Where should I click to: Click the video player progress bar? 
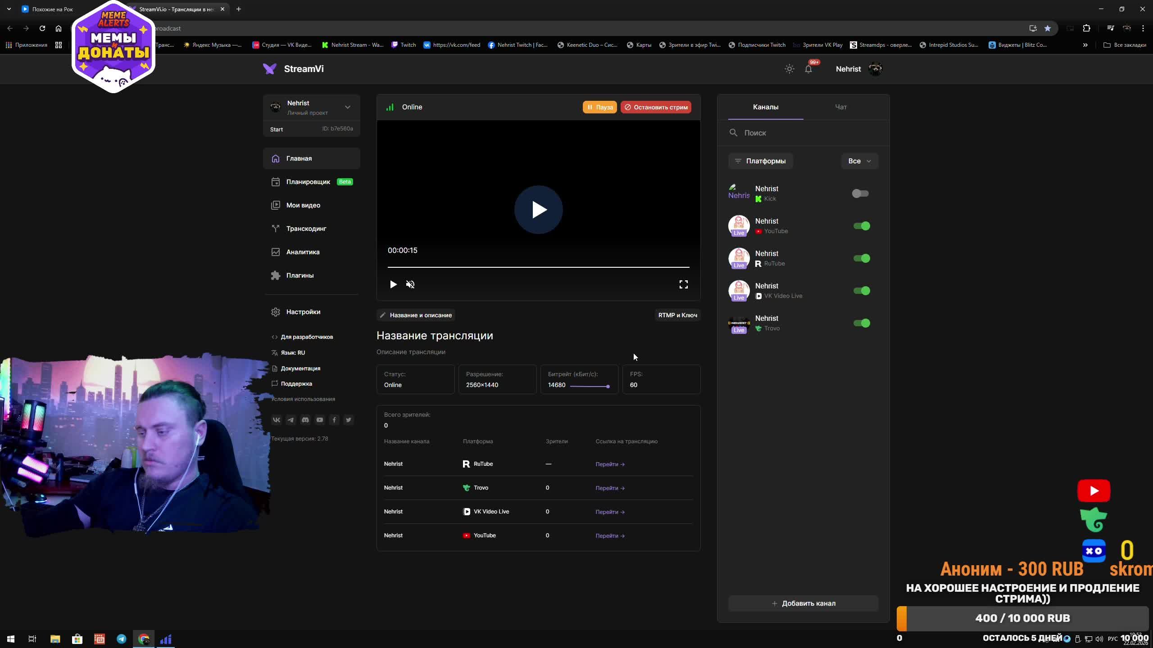click(x=538, y=267)
